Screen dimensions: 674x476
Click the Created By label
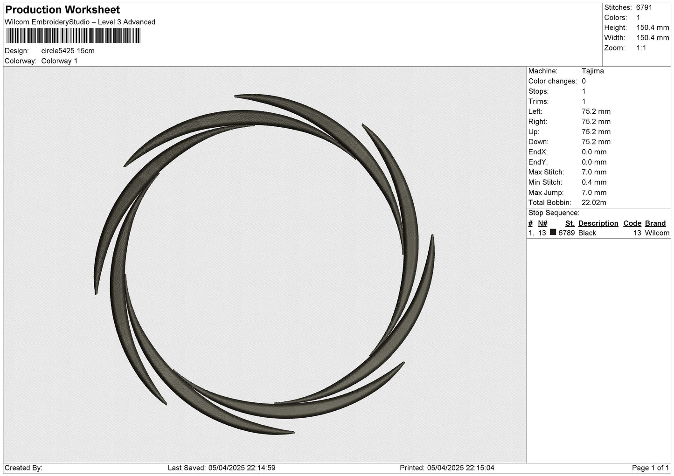24,468
